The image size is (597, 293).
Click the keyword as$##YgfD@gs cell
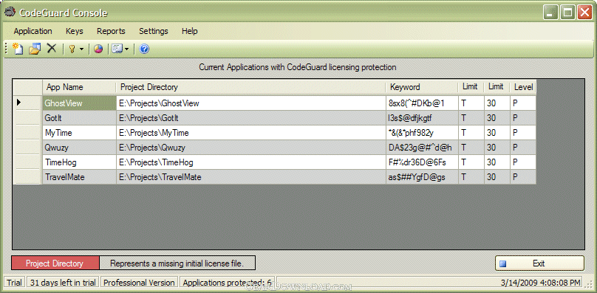(422, 177)
